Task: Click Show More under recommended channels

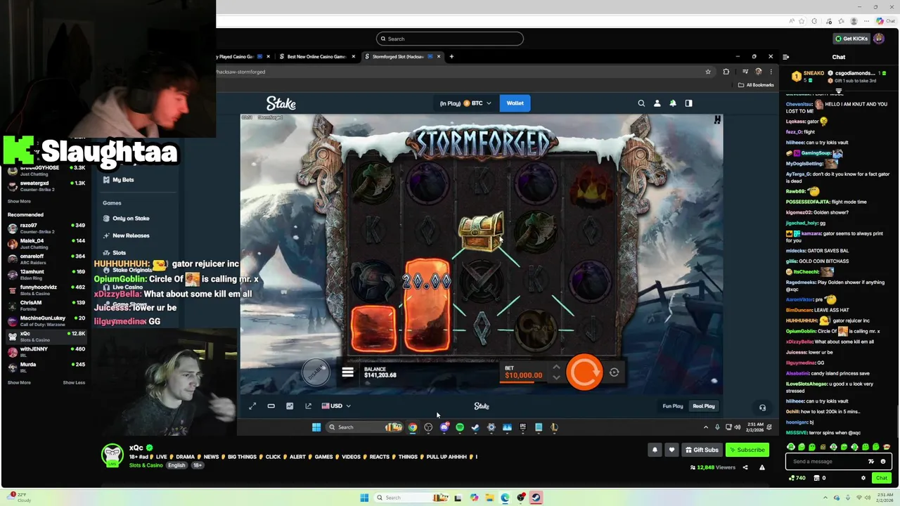Action: [x=19, y=382]
